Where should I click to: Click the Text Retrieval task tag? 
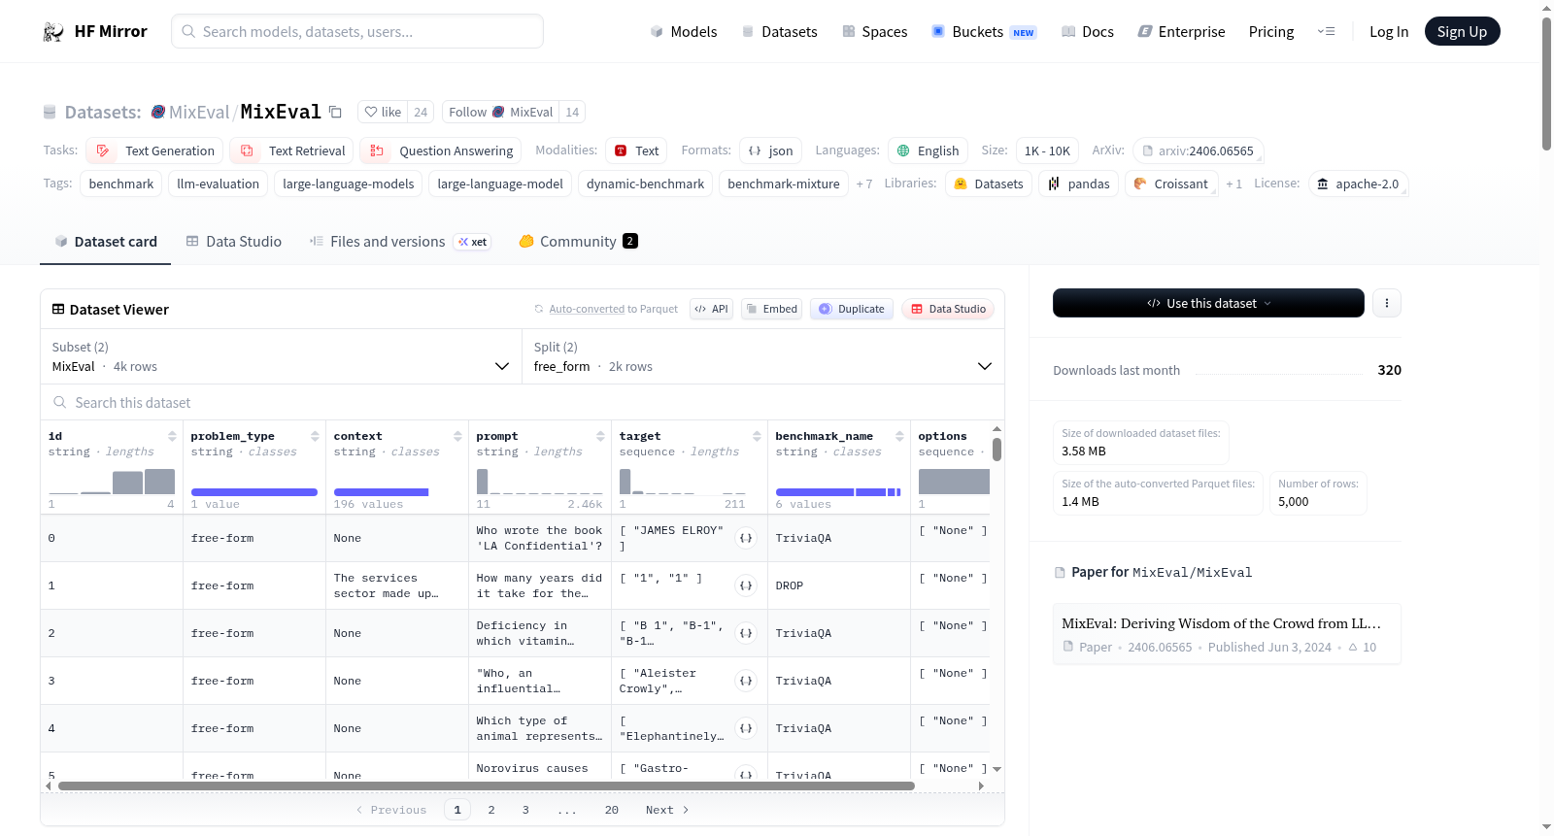pyautogui.click(x=291, y=150)
